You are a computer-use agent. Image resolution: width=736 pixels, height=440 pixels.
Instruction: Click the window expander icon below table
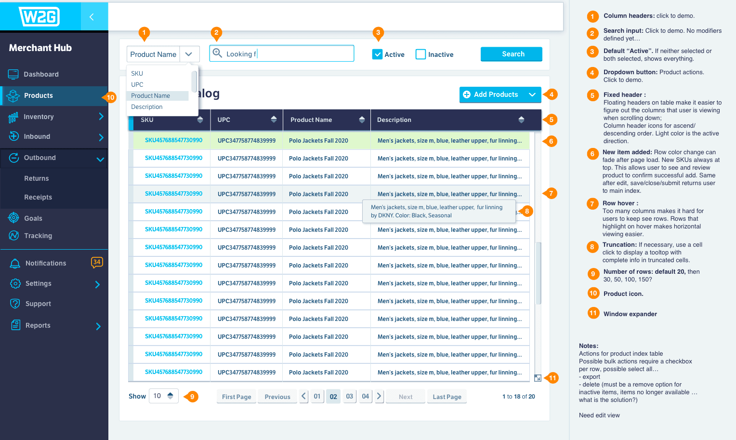click(x=538, y=378)
